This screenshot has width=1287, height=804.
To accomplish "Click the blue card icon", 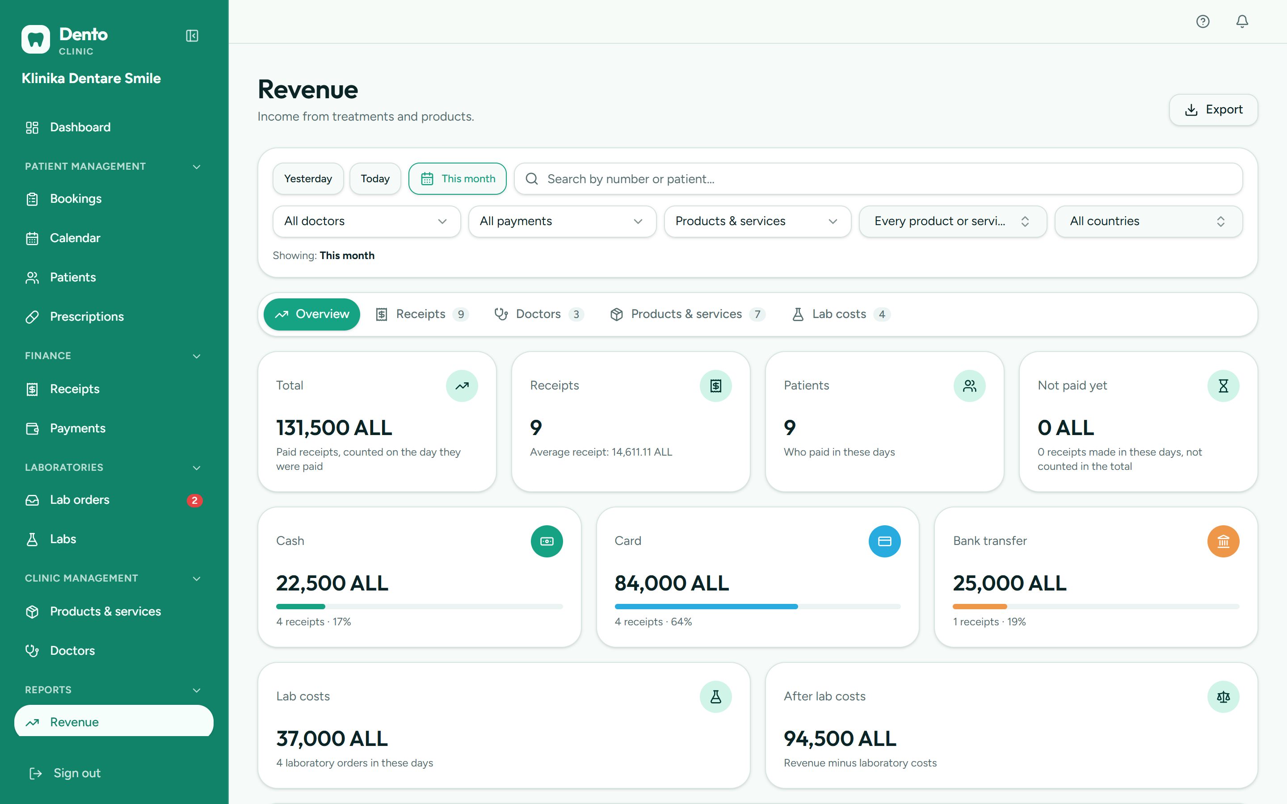I will [x=884, y=541].
